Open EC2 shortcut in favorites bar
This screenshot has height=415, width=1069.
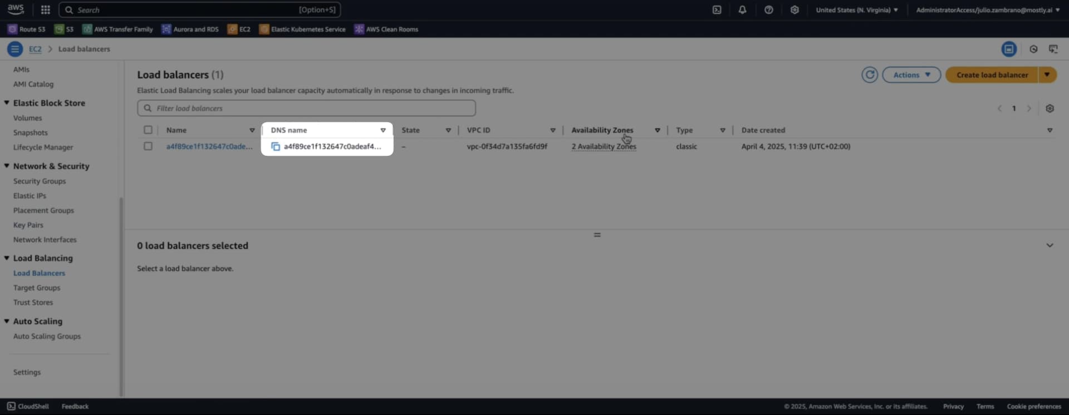tap(239, 29)
